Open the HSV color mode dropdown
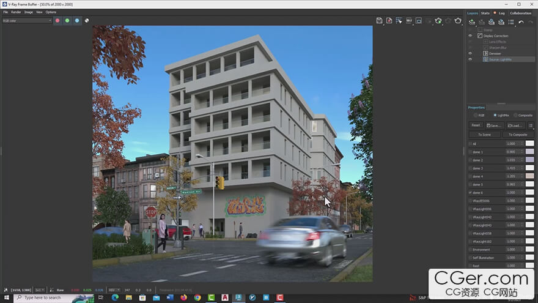 click(114, 290)
